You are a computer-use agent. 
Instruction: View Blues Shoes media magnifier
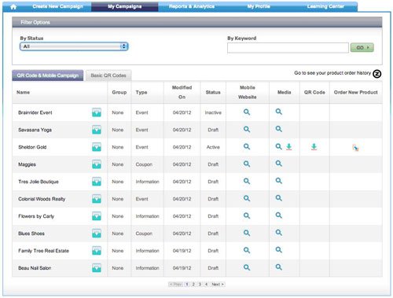pos(279,233)
